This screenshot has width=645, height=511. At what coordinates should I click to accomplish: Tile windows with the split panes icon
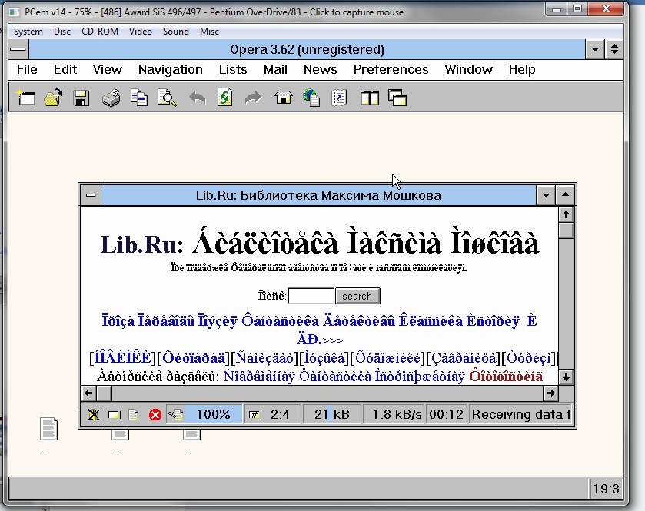(x=369, y=98)
